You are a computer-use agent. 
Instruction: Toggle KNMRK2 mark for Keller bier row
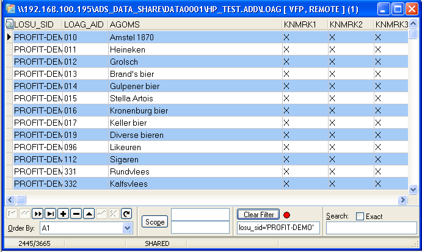[332, 123]
